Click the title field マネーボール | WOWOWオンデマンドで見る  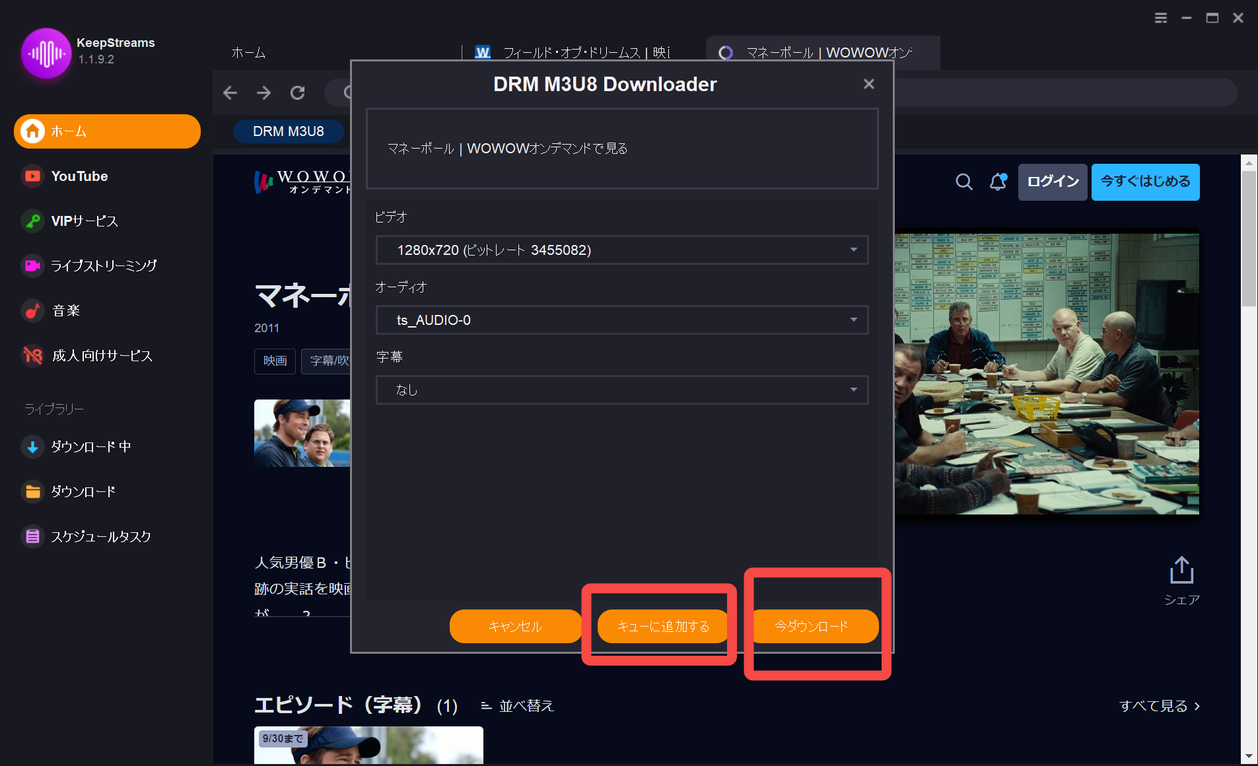[x=622, y=149]
